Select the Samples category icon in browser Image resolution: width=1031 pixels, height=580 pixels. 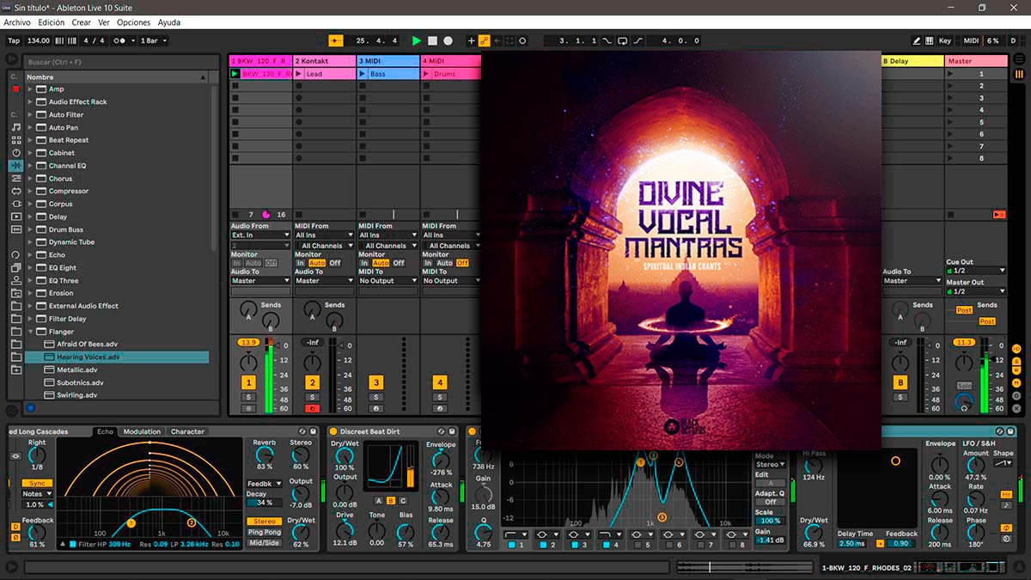(x=15, y=229)
